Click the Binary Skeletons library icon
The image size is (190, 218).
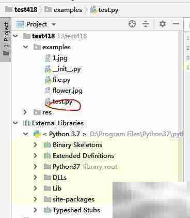[47, 145]
